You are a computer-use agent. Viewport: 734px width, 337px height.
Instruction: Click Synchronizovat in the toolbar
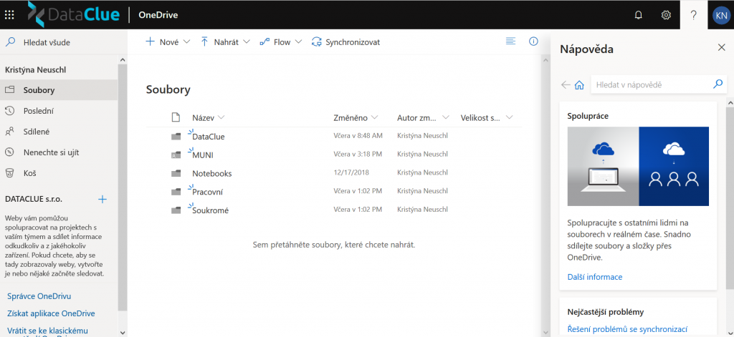(345, 42)
